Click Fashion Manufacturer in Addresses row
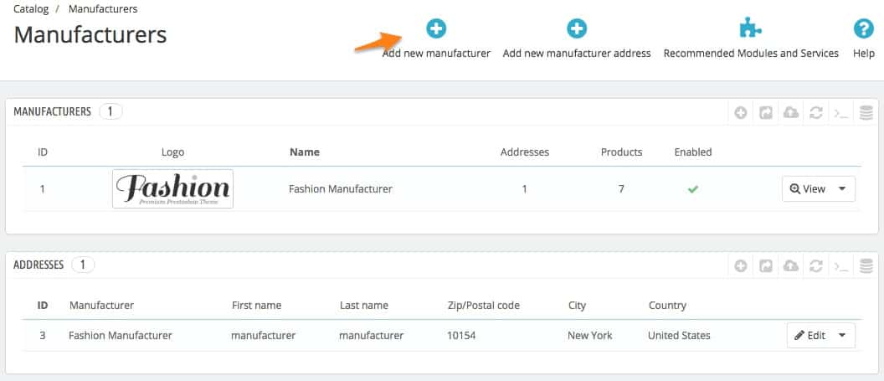The image size is (884, 381). (x=120, y=335)
